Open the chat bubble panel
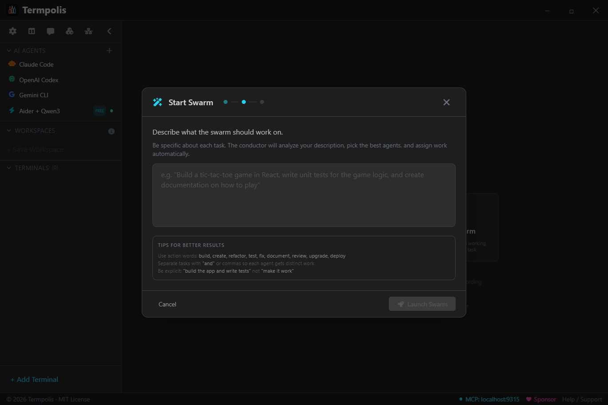This screenshot has width=608, height=405. pyautogui.click(x=50, y=31)
